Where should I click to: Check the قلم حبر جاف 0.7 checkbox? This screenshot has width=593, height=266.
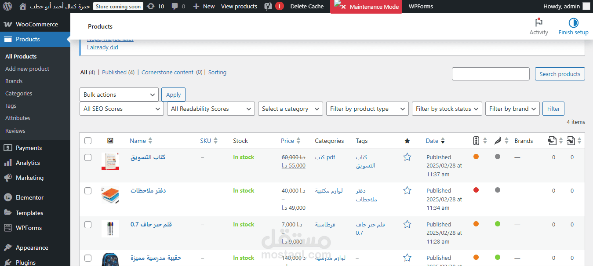click(88, 224)
